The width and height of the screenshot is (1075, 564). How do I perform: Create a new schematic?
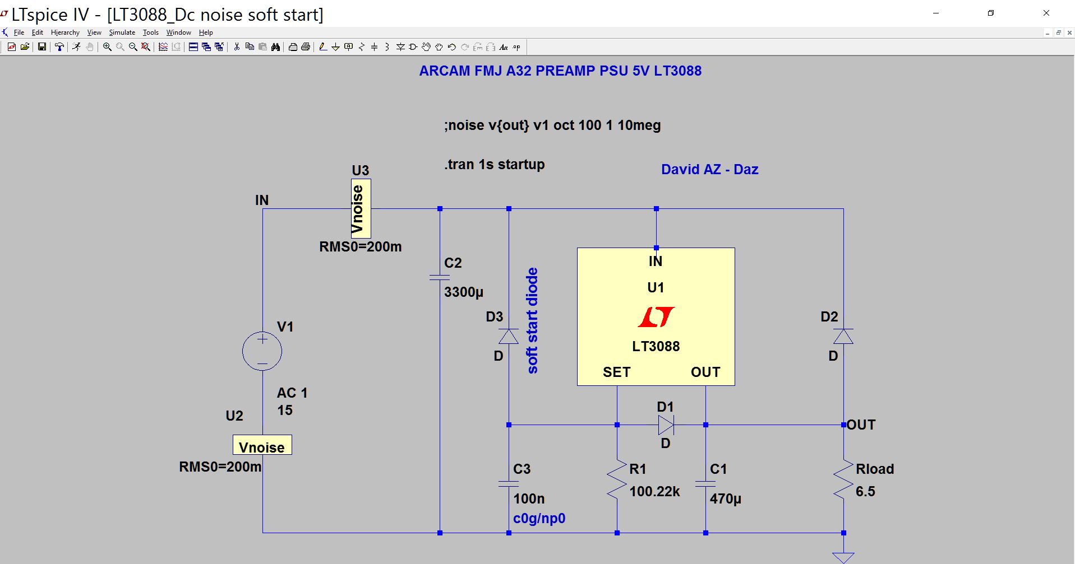point(12,47)
